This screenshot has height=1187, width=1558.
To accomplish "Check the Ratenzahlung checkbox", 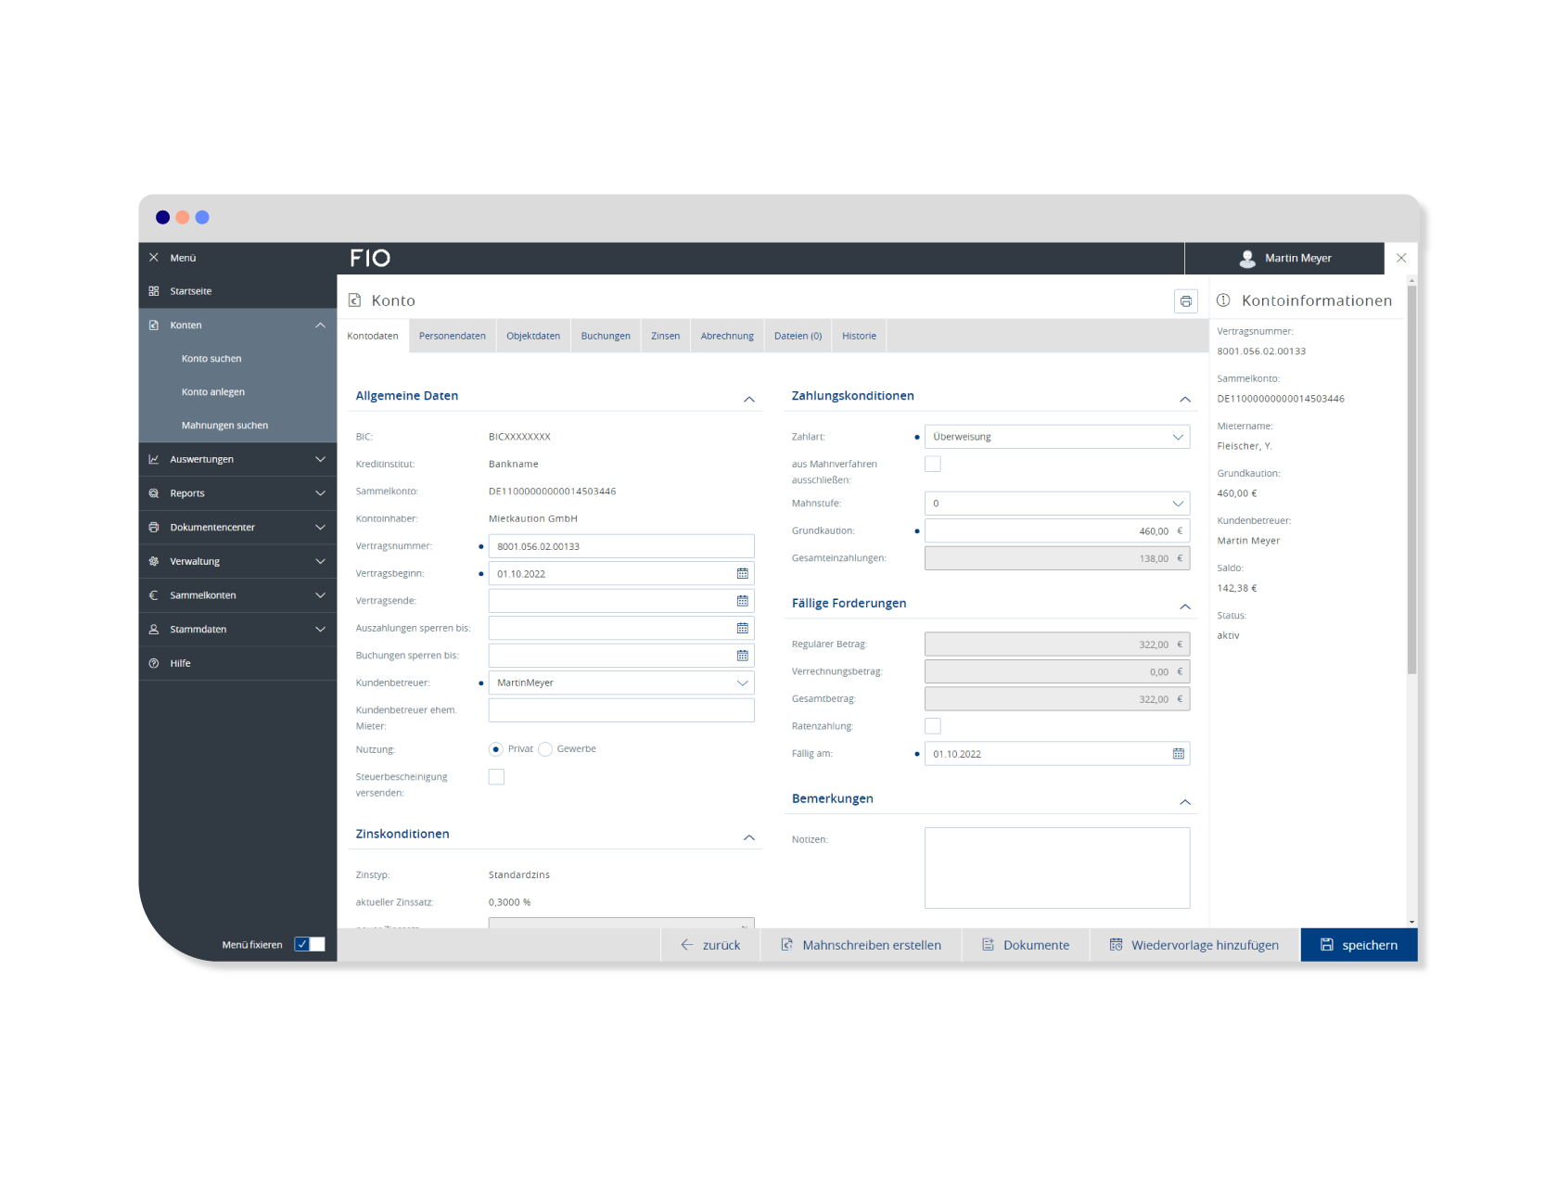I will 933,726.
